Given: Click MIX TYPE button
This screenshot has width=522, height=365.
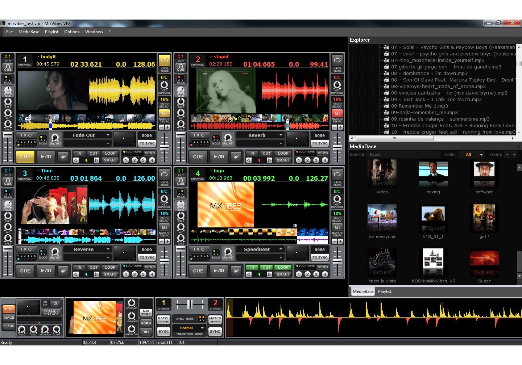Looking at the screenshot, I should tap(146, 312).
